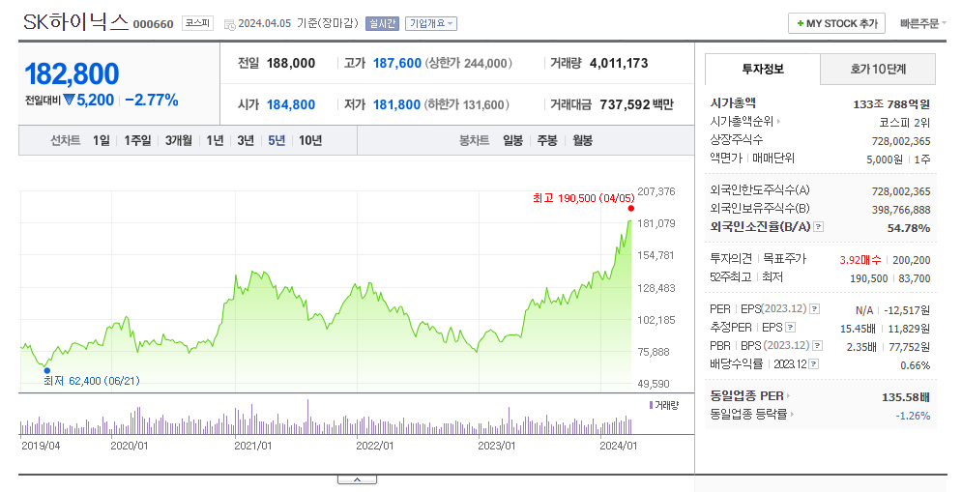Click the 상한가 244,000 text
Image resolution: width=962 pixels, height=492 pixels.
[469, 63]
